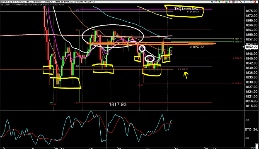Screen dimensions: 259x149
Task: Click the 1815.00 price axis label
Action: (251, 106)
